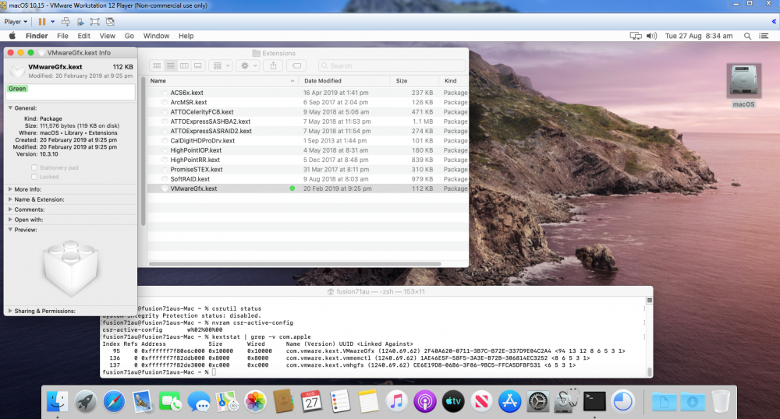
Task: Click the Edit Tags button in Finder toolbar
Action: tap(296, 65)
